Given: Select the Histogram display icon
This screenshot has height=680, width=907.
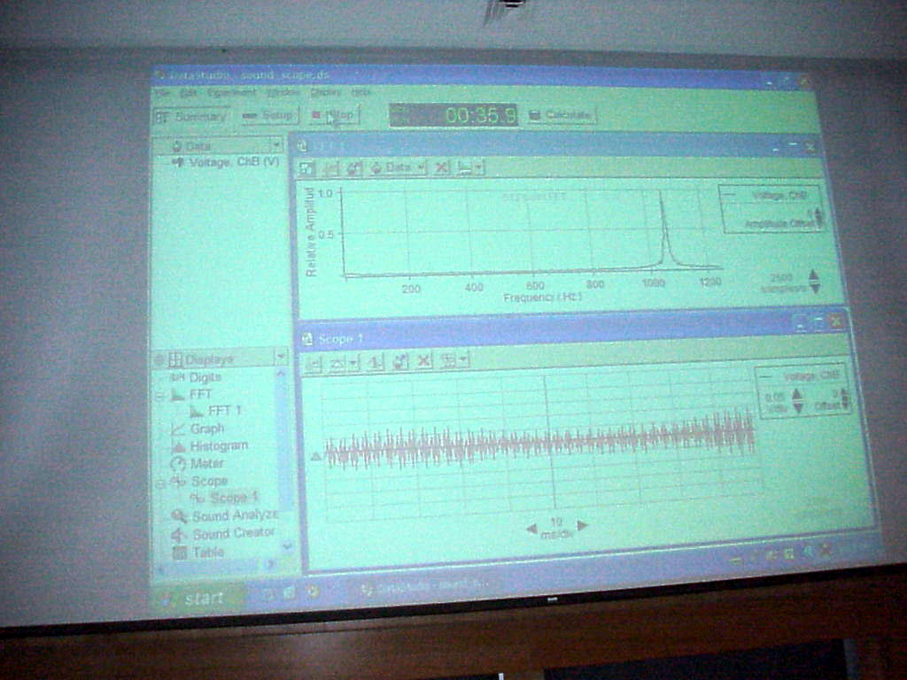Looking at the screenshot, I should tap(179, 446).
